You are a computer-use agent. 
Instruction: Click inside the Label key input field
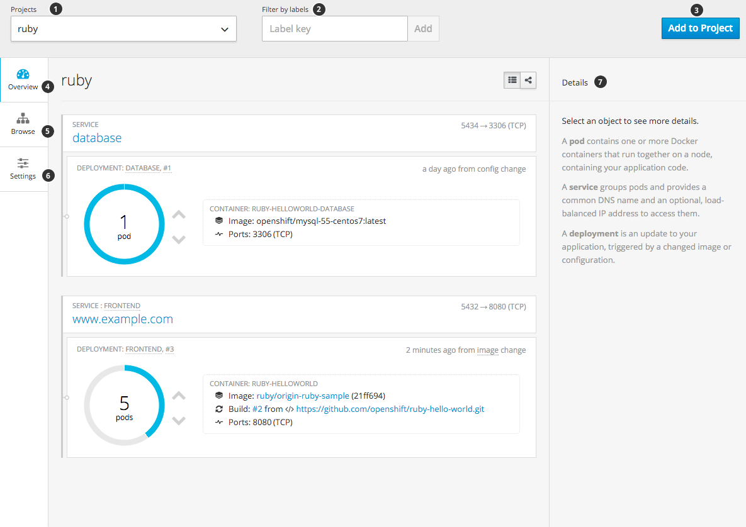pos(334,29)
